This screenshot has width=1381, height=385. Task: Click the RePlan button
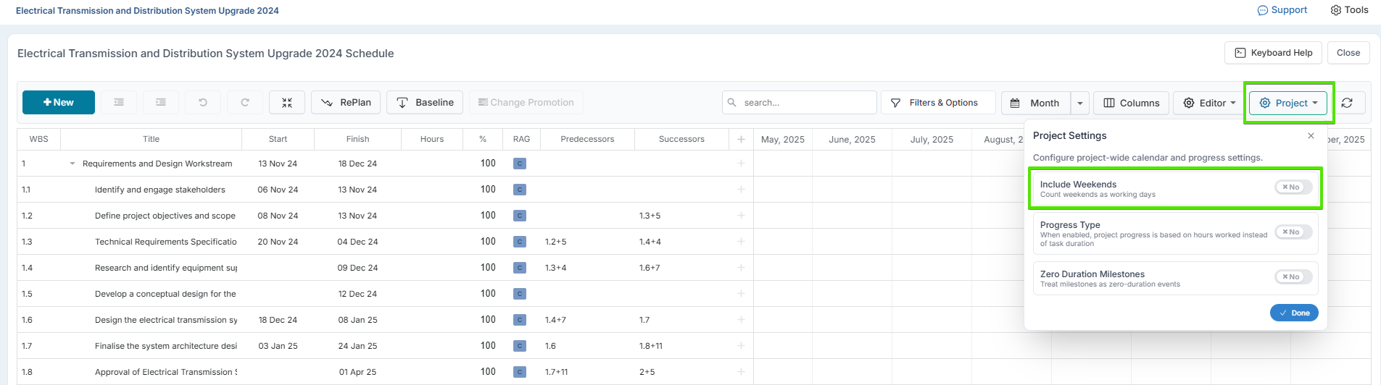pos(347,102)
